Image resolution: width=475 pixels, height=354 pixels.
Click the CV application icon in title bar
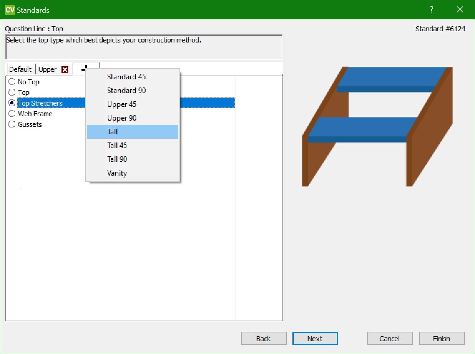10,10
